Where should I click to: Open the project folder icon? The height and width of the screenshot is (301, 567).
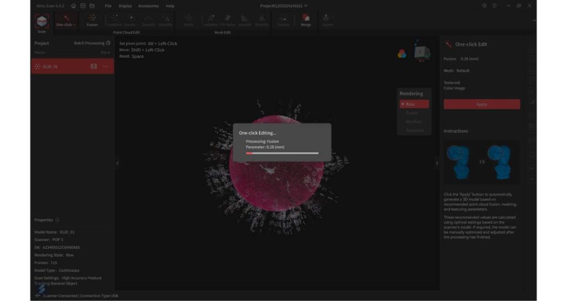pyautogui.click(x=92, y=6)
